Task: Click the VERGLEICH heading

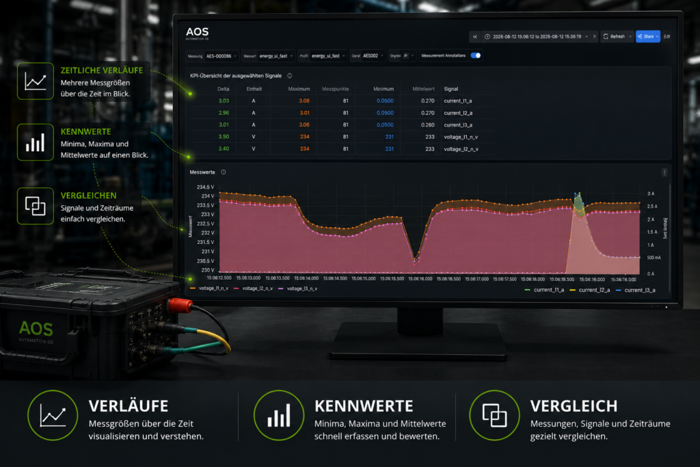Action: click(x=574, y=406)
